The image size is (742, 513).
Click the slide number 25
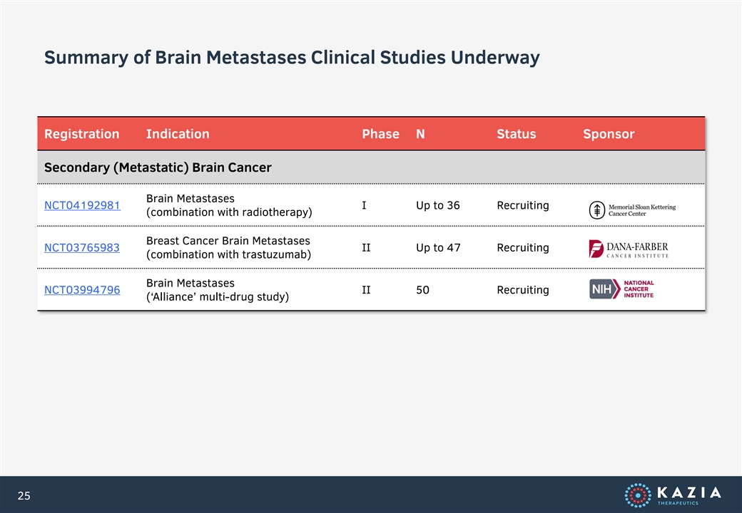coord(24,495)
